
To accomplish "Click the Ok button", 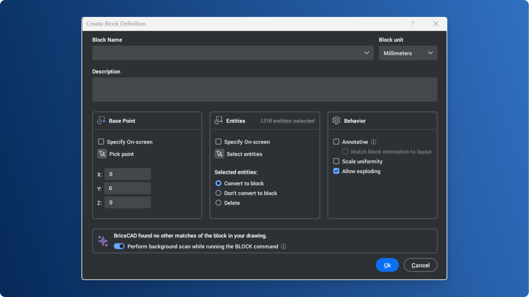I will click(x=387, y=265).
